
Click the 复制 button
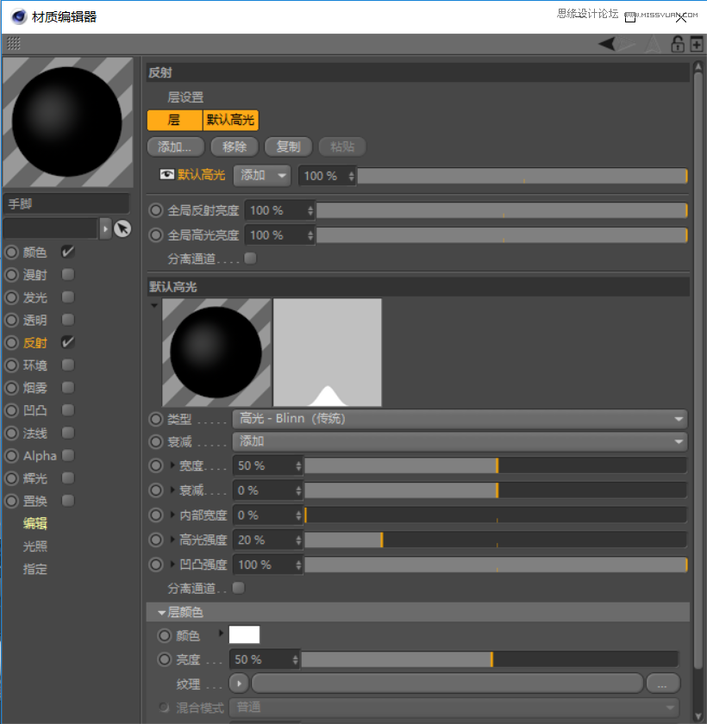[288, 147]
